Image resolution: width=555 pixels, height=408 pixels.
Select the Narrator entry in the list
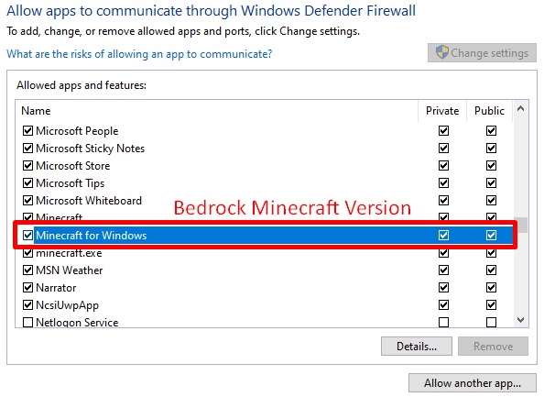(57, 288)
